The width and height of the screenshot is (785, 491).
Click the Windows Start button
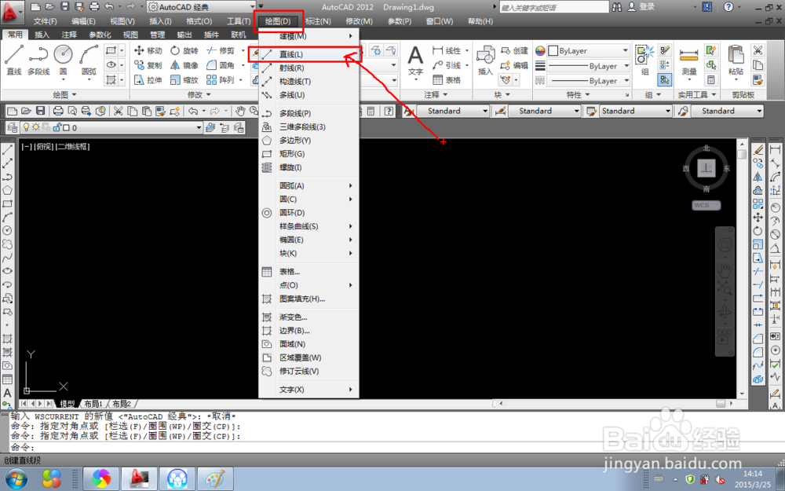(16, 479)
